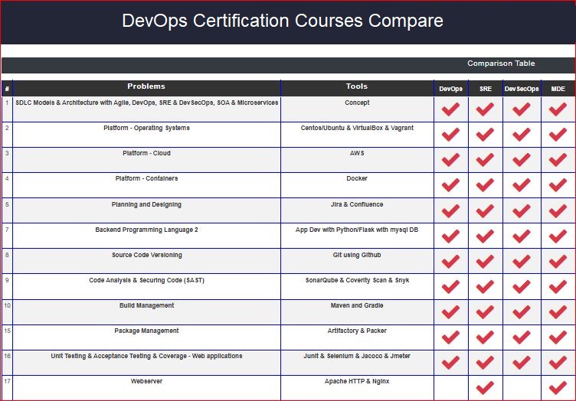Click the Tools column header

pyautogui.click(x=357, y=87)
